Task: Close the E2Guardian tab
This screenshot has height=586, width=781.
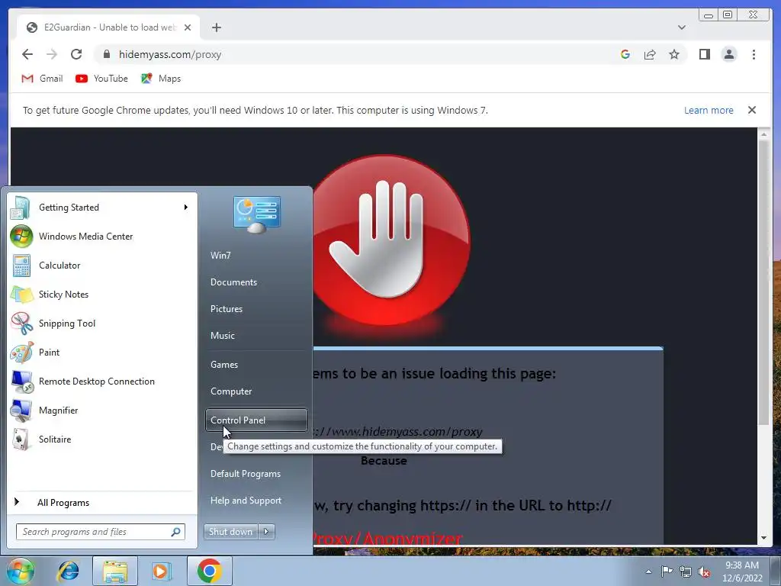Action: pyautogui.click(x=188, y=27)
